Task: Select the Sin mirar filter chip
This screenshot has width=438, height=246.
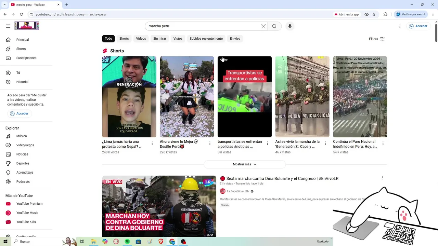Action: coord(159,39)
